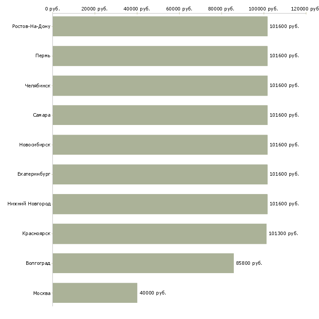Viewport: 319px width, 319px height.
Task: Click the 100000 руб. axis tick label
Action: point(264,9)
